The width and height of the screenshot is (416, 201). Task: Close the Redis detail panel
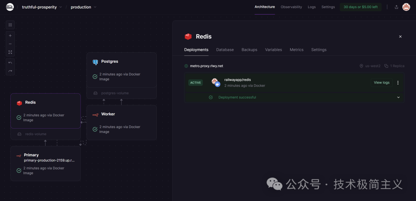400,37
